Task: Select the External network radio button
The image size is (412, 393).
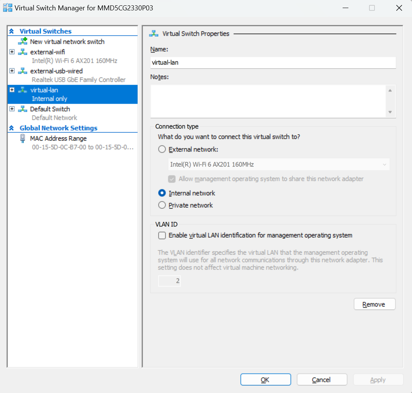Action: pos(162,150)
